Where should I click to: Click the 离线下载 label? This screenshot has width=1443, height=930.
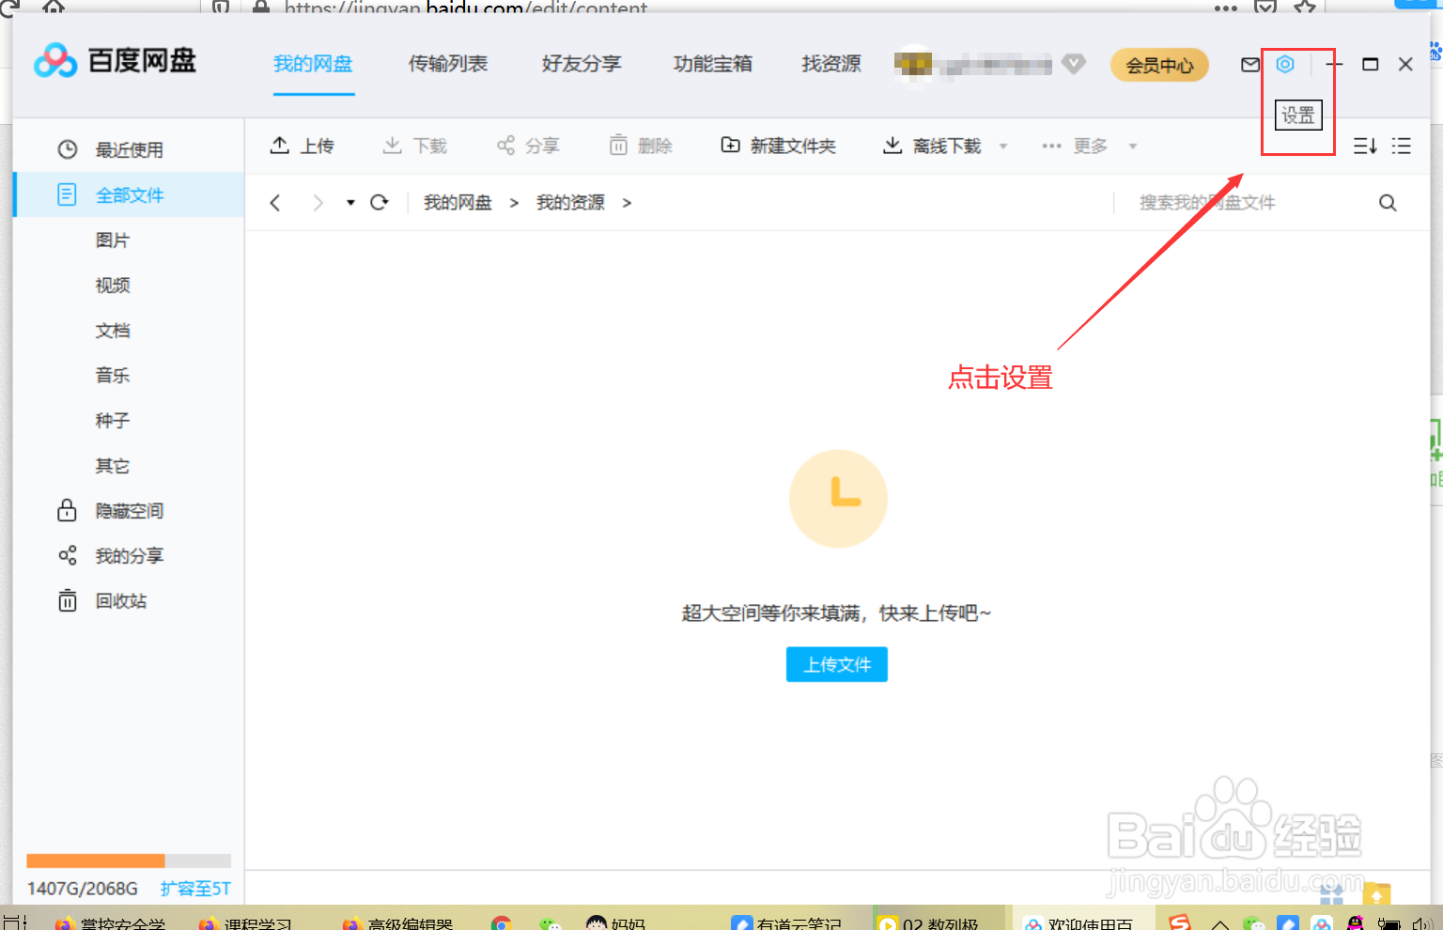(947, 146)
